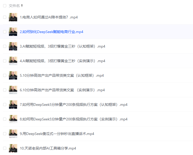Open file 9.用DeepSeek傻瓜式一分钟秒出直播话术.mp4
This screenshot has width=193, height=155.
(57, 134)
